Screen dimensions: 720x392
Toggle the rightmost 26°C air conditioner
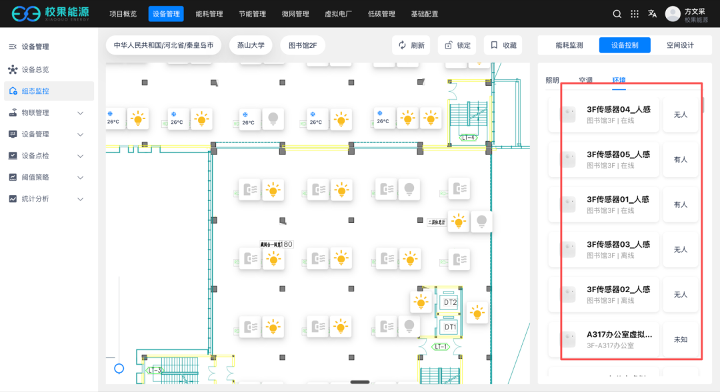(383, 118)
